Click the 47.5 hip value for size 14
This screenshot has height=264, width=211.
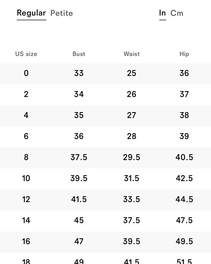(x=184, y=220)
